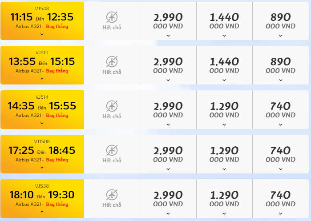The width and height of the screenshot is (311, 221).
Task: Click 'Bay thẳng' label on flight VJ510
Action: click(57, 71)
